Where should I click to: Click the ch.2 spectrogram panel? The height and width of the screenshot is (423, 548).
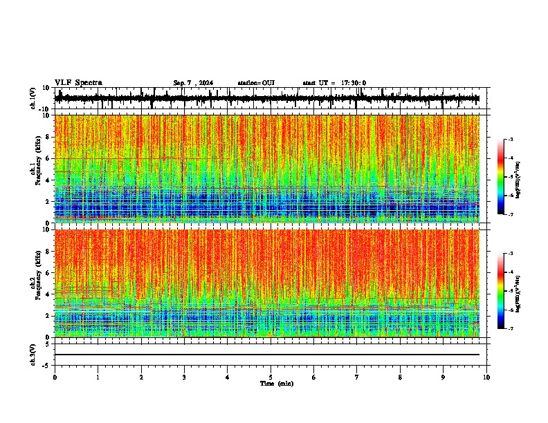266,283
